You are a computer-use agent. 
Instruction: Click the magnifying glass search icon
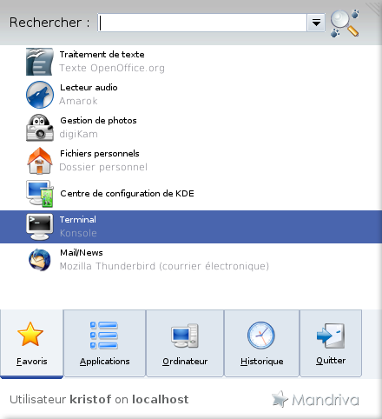(345, 23)
